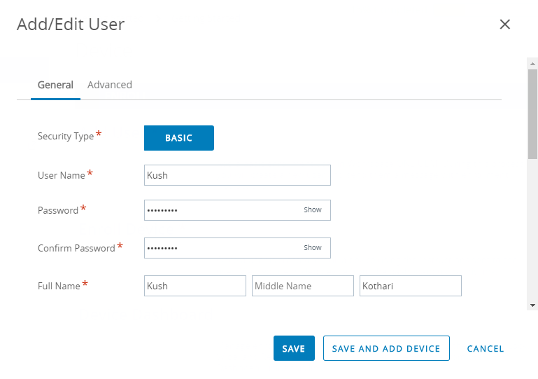Click the scrollbar down arrow
Screen dimensions: 538x379
coord(532,305)
